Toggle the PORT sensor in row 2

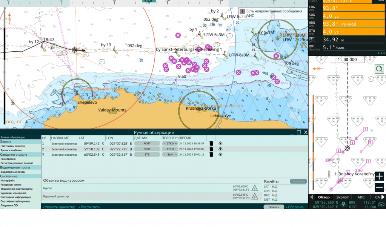coord(147,149)
